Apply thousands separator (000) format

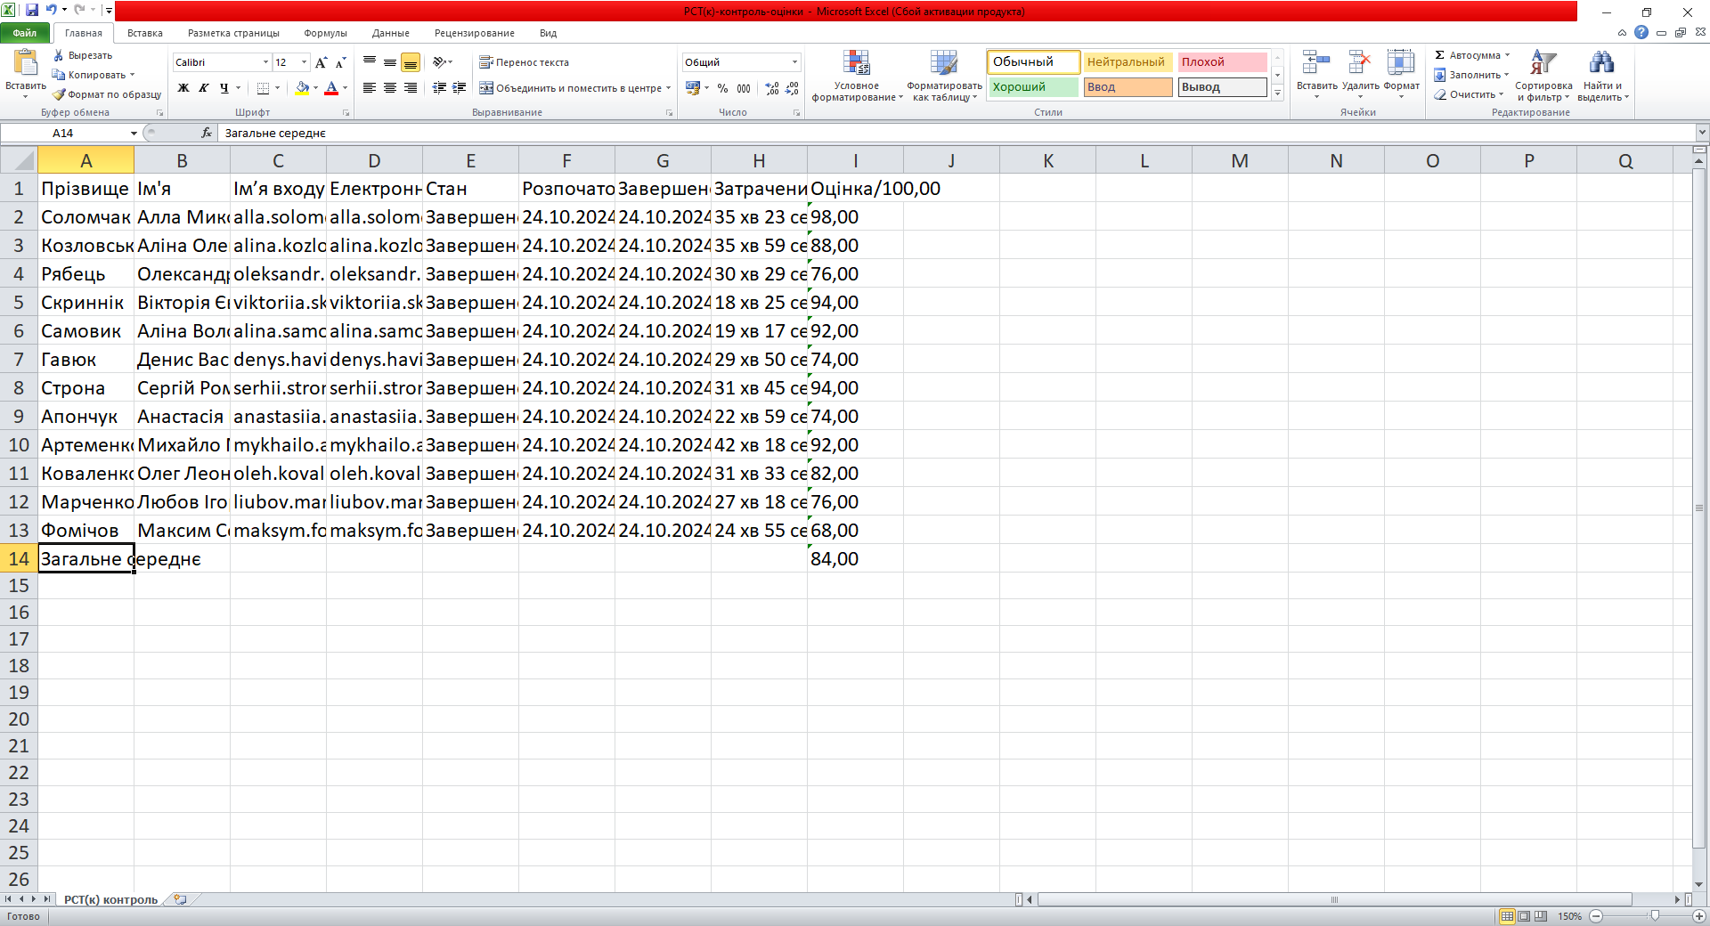tap(744, 88)
